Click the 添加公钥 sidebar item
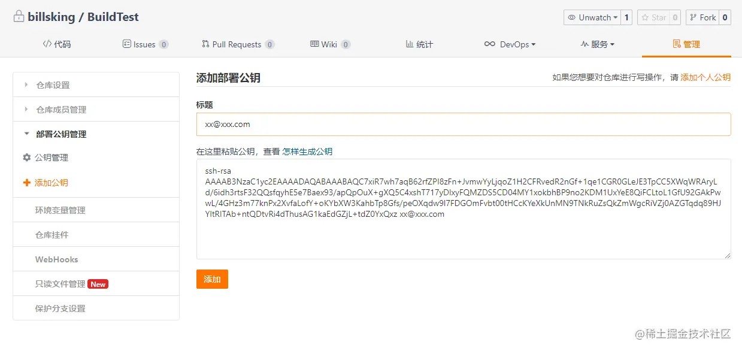Screen dimensions: 742x351 pos(46,183)
